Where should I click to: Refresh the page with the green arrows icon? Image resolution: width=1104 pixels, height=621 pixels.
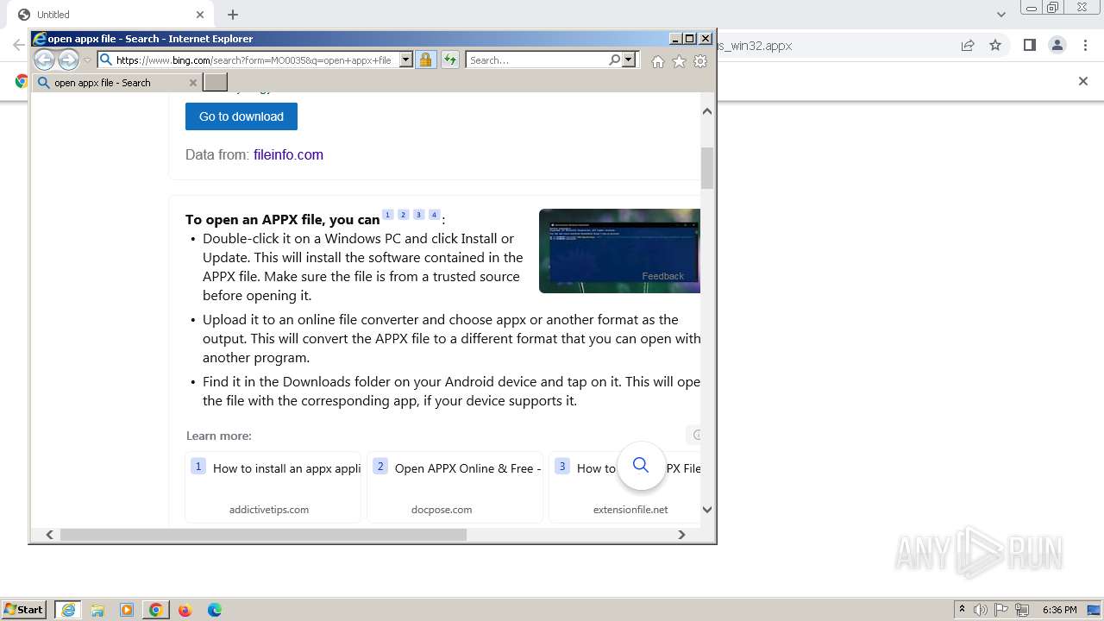pyautogui.click(x=449, y=60)
